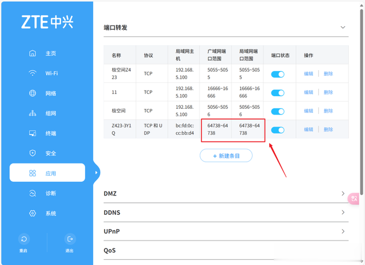Click the ZTE 中兴 logo
The height and width of the screenshot is (265, 365).
click(47, 22)
